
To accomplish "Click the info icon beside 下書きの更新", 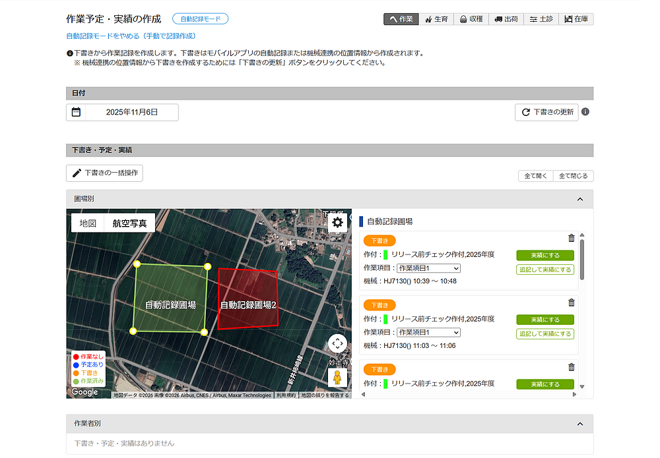I will coord(585,112).
